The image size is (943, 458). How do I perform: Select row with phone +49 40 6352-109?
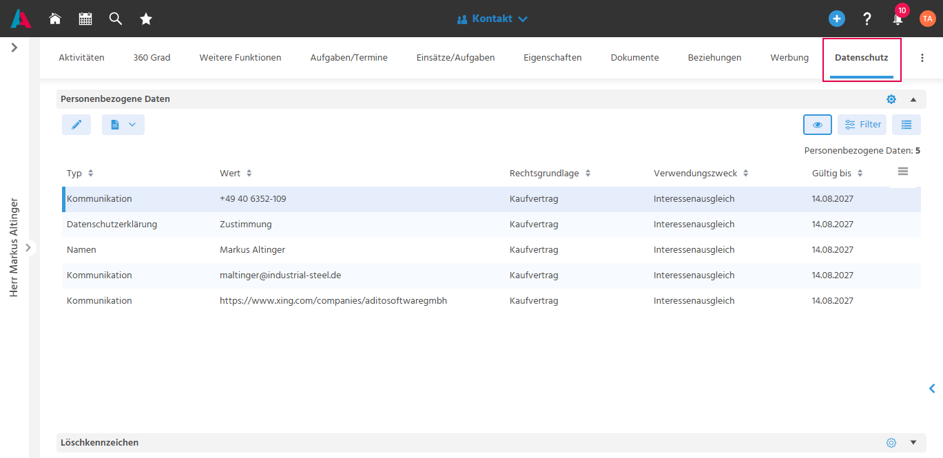(491, 199)
